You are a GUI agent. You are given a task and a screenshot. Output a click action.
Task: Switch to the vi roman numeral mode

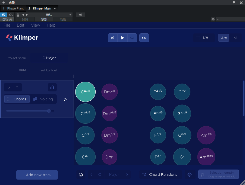coord(235,38)
